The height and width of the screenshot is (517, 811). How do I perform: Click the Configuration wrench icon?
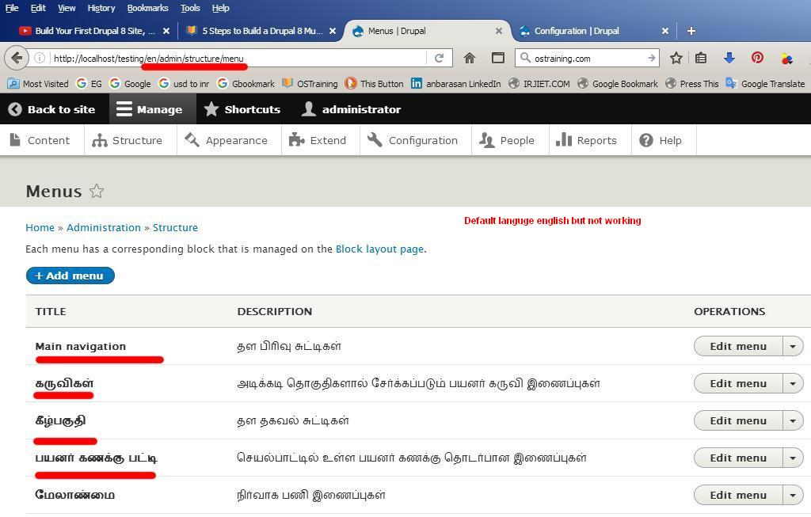pyautogui.click(x=375, y=140)
